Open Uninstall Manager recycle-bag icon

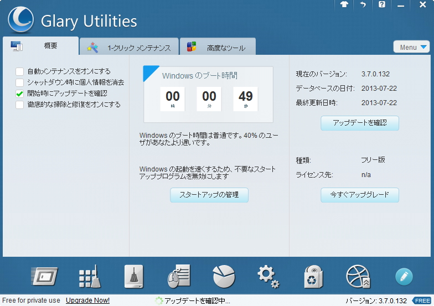point(313,277)
